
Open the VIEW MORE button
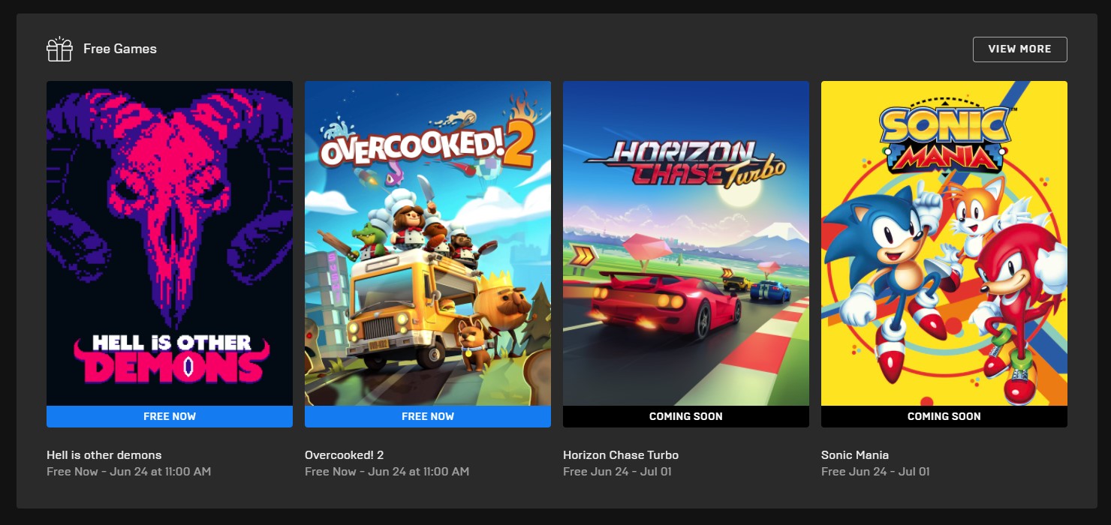point(1019,49)
